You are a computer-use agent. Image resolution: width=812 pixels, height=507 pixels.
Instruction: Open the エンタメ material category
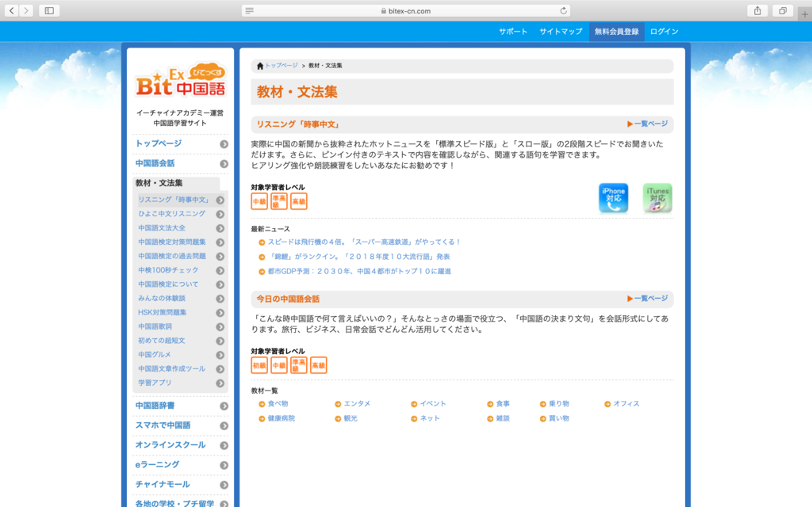[x=357, y=403]
